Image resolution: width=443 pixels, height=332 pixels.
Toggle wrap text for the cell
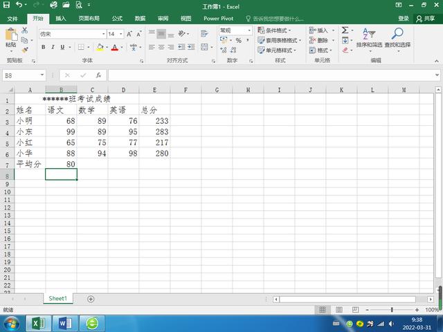pos(204,34)
